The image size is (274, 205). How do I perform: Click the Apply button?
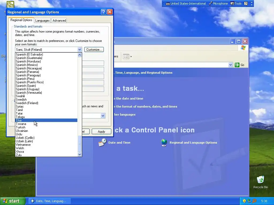pos(101,131)
